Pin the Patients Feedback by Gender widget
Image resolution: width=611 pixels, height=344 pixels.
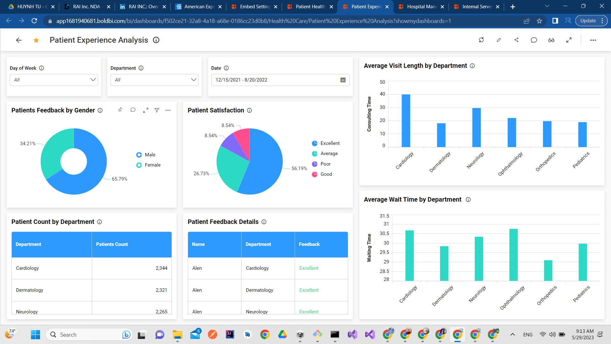pos(120,110)
